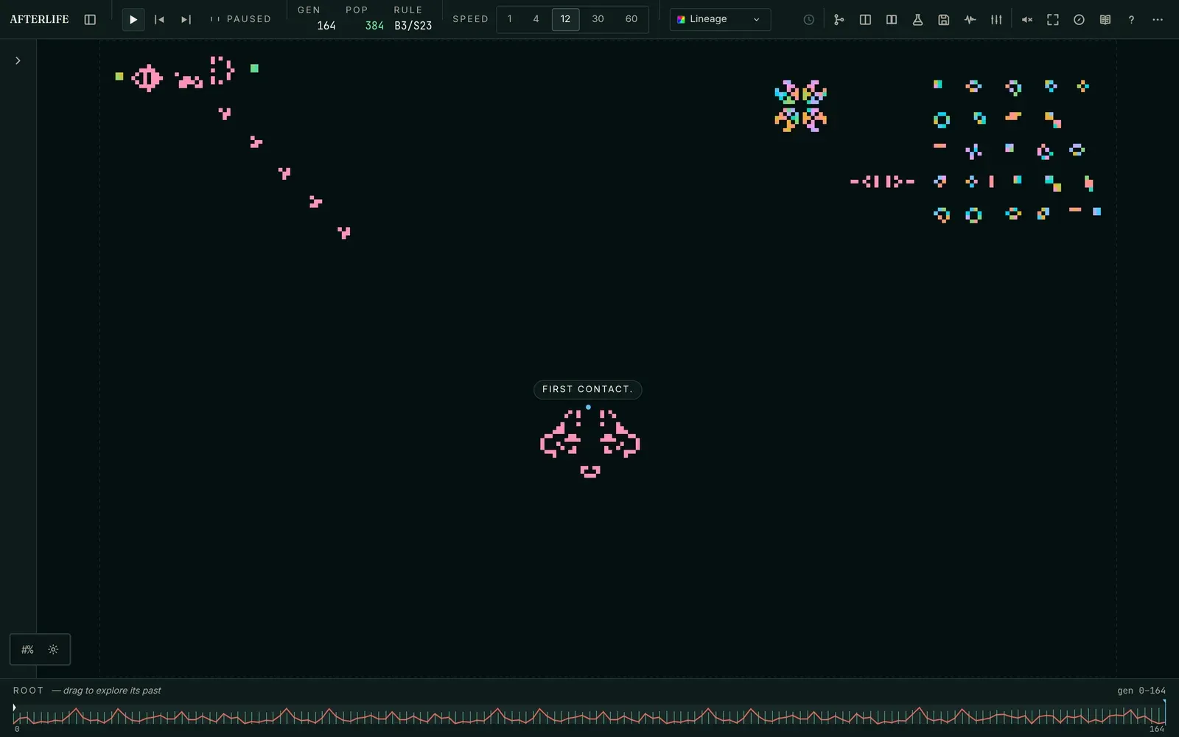The image size is (1179, 737).
Task: Click the brightness sun icon
Action: coord(53,649)
